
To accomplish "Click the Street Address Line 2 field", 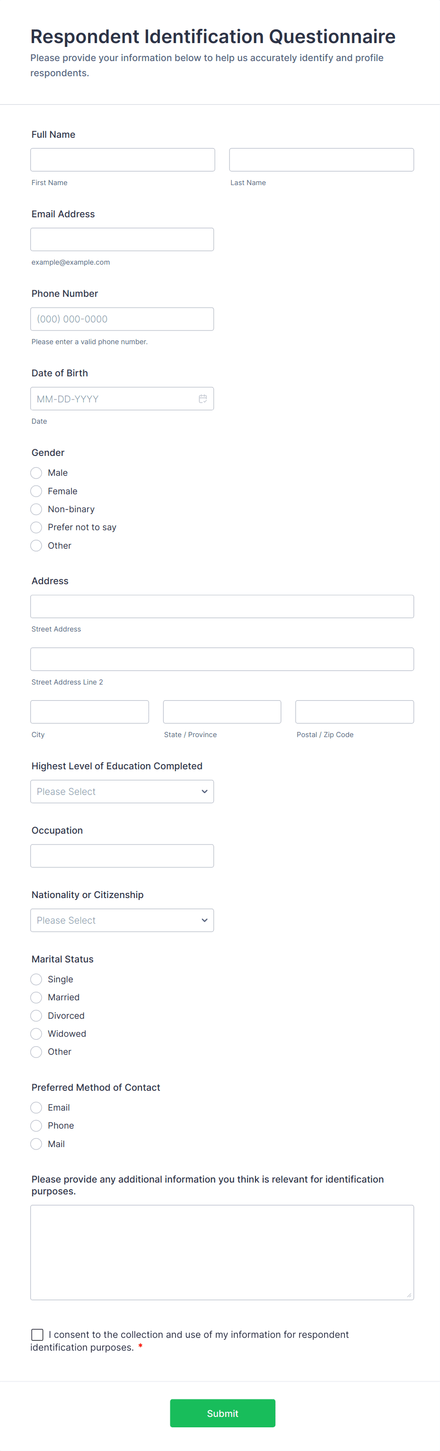I will pyautogui.click(x=222, y=659).
